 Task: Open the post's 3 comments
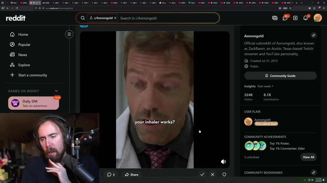111,175
